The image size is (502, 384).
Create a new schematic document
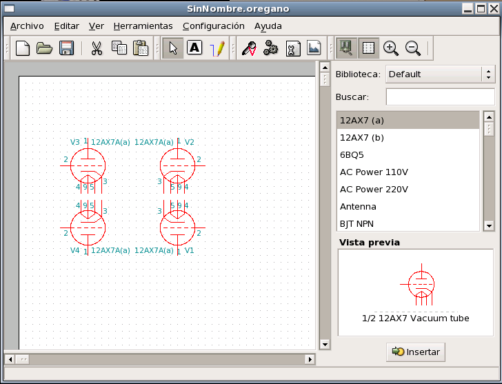[x=23, y=48]
